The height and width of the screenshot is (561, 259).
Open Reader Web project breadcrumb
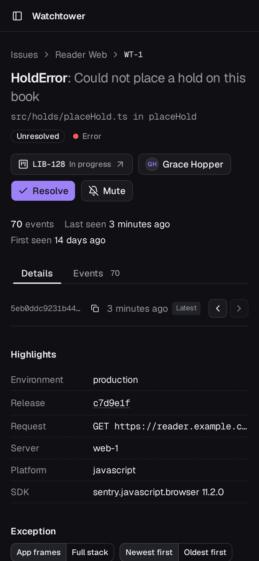[81, 55]
